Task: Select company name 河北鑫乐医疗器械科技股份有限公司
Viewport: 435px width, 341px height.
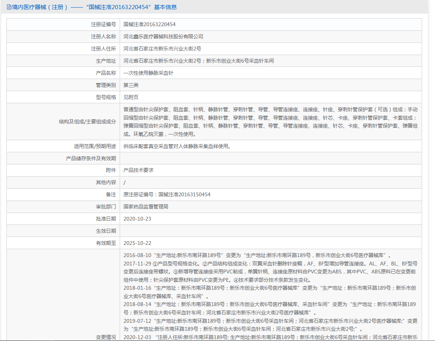Action: pyautogui.click(x=163, y=36)
